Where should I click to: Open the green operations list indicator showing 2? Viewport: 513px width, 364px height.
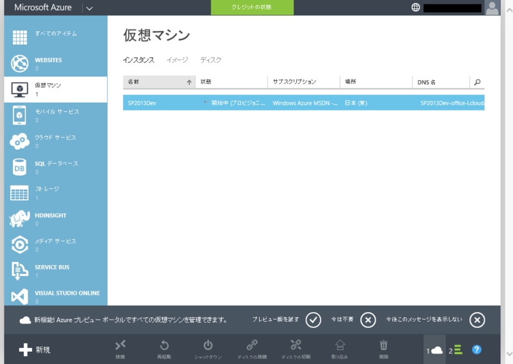coord(455,351)
